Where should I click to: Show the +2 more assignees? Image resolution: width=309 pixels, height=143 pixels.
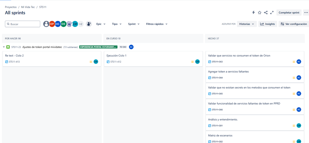81,24
